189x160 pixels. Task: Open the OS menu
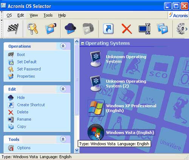pos(9,15)
